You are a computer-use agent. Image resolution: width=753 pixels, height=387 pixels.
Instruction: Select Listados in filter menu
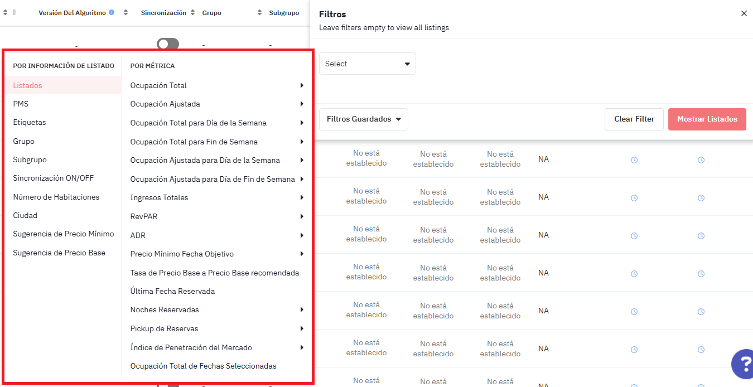pyautogui.click(x=28, y=85)
